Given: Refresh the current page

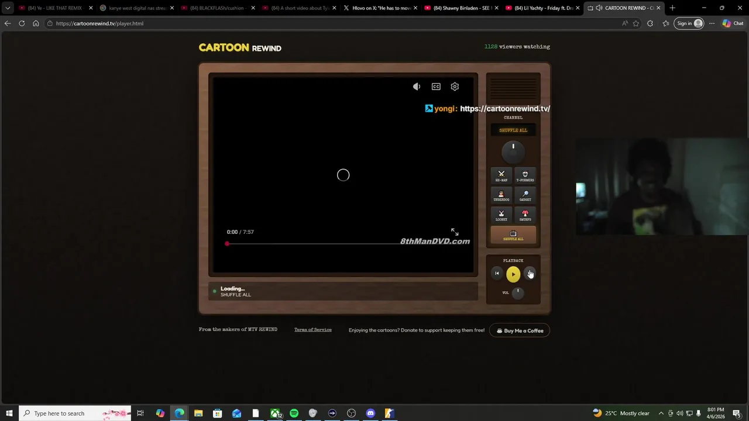Looking at the screenshot, I should point(22,23).
